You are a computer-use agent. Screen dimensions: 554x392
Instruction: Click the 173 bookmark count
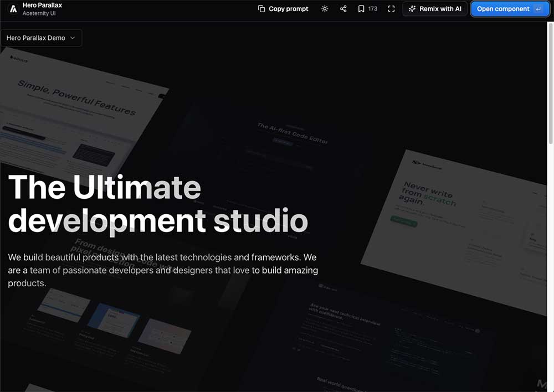click(372, 9)
